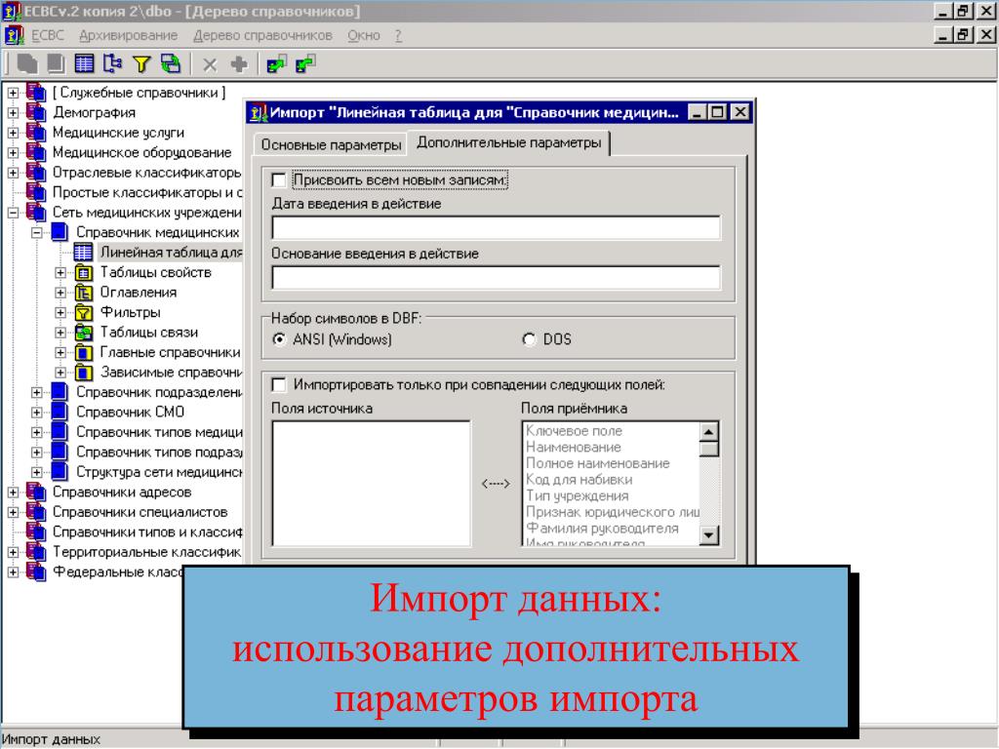Click the Справочник СМО blue book icon

(x=60, y=413)
